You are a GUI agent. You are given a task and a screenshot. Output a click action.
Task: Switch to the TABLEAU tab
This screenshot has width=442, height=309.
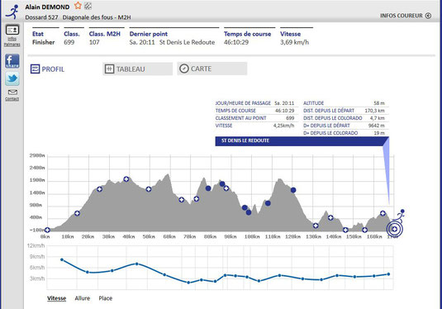[x=138, y=69]
